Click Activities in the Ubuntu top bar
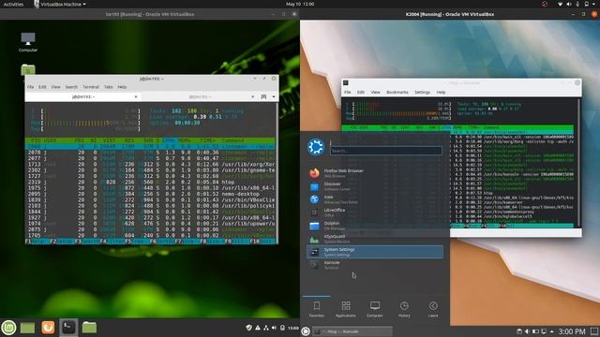 (13, 4)
